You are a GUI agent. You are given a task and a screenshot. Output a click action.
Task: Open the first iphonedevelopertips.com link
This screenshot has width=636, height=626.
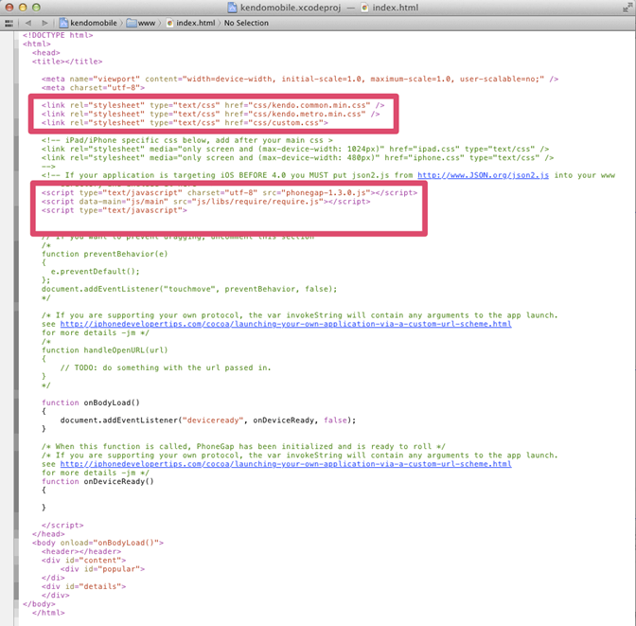[x=286, y=324]
